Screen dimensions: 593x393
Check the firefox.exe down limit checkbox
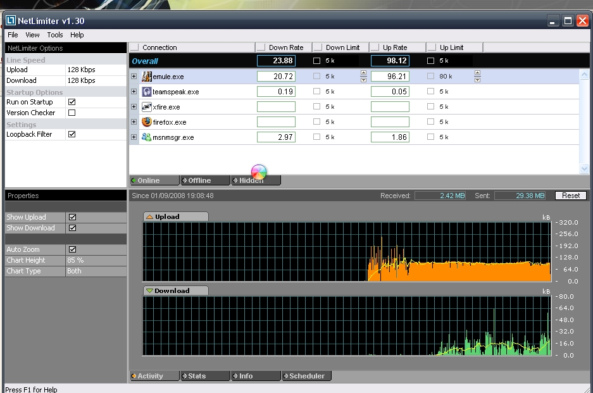tap(317, 122)
